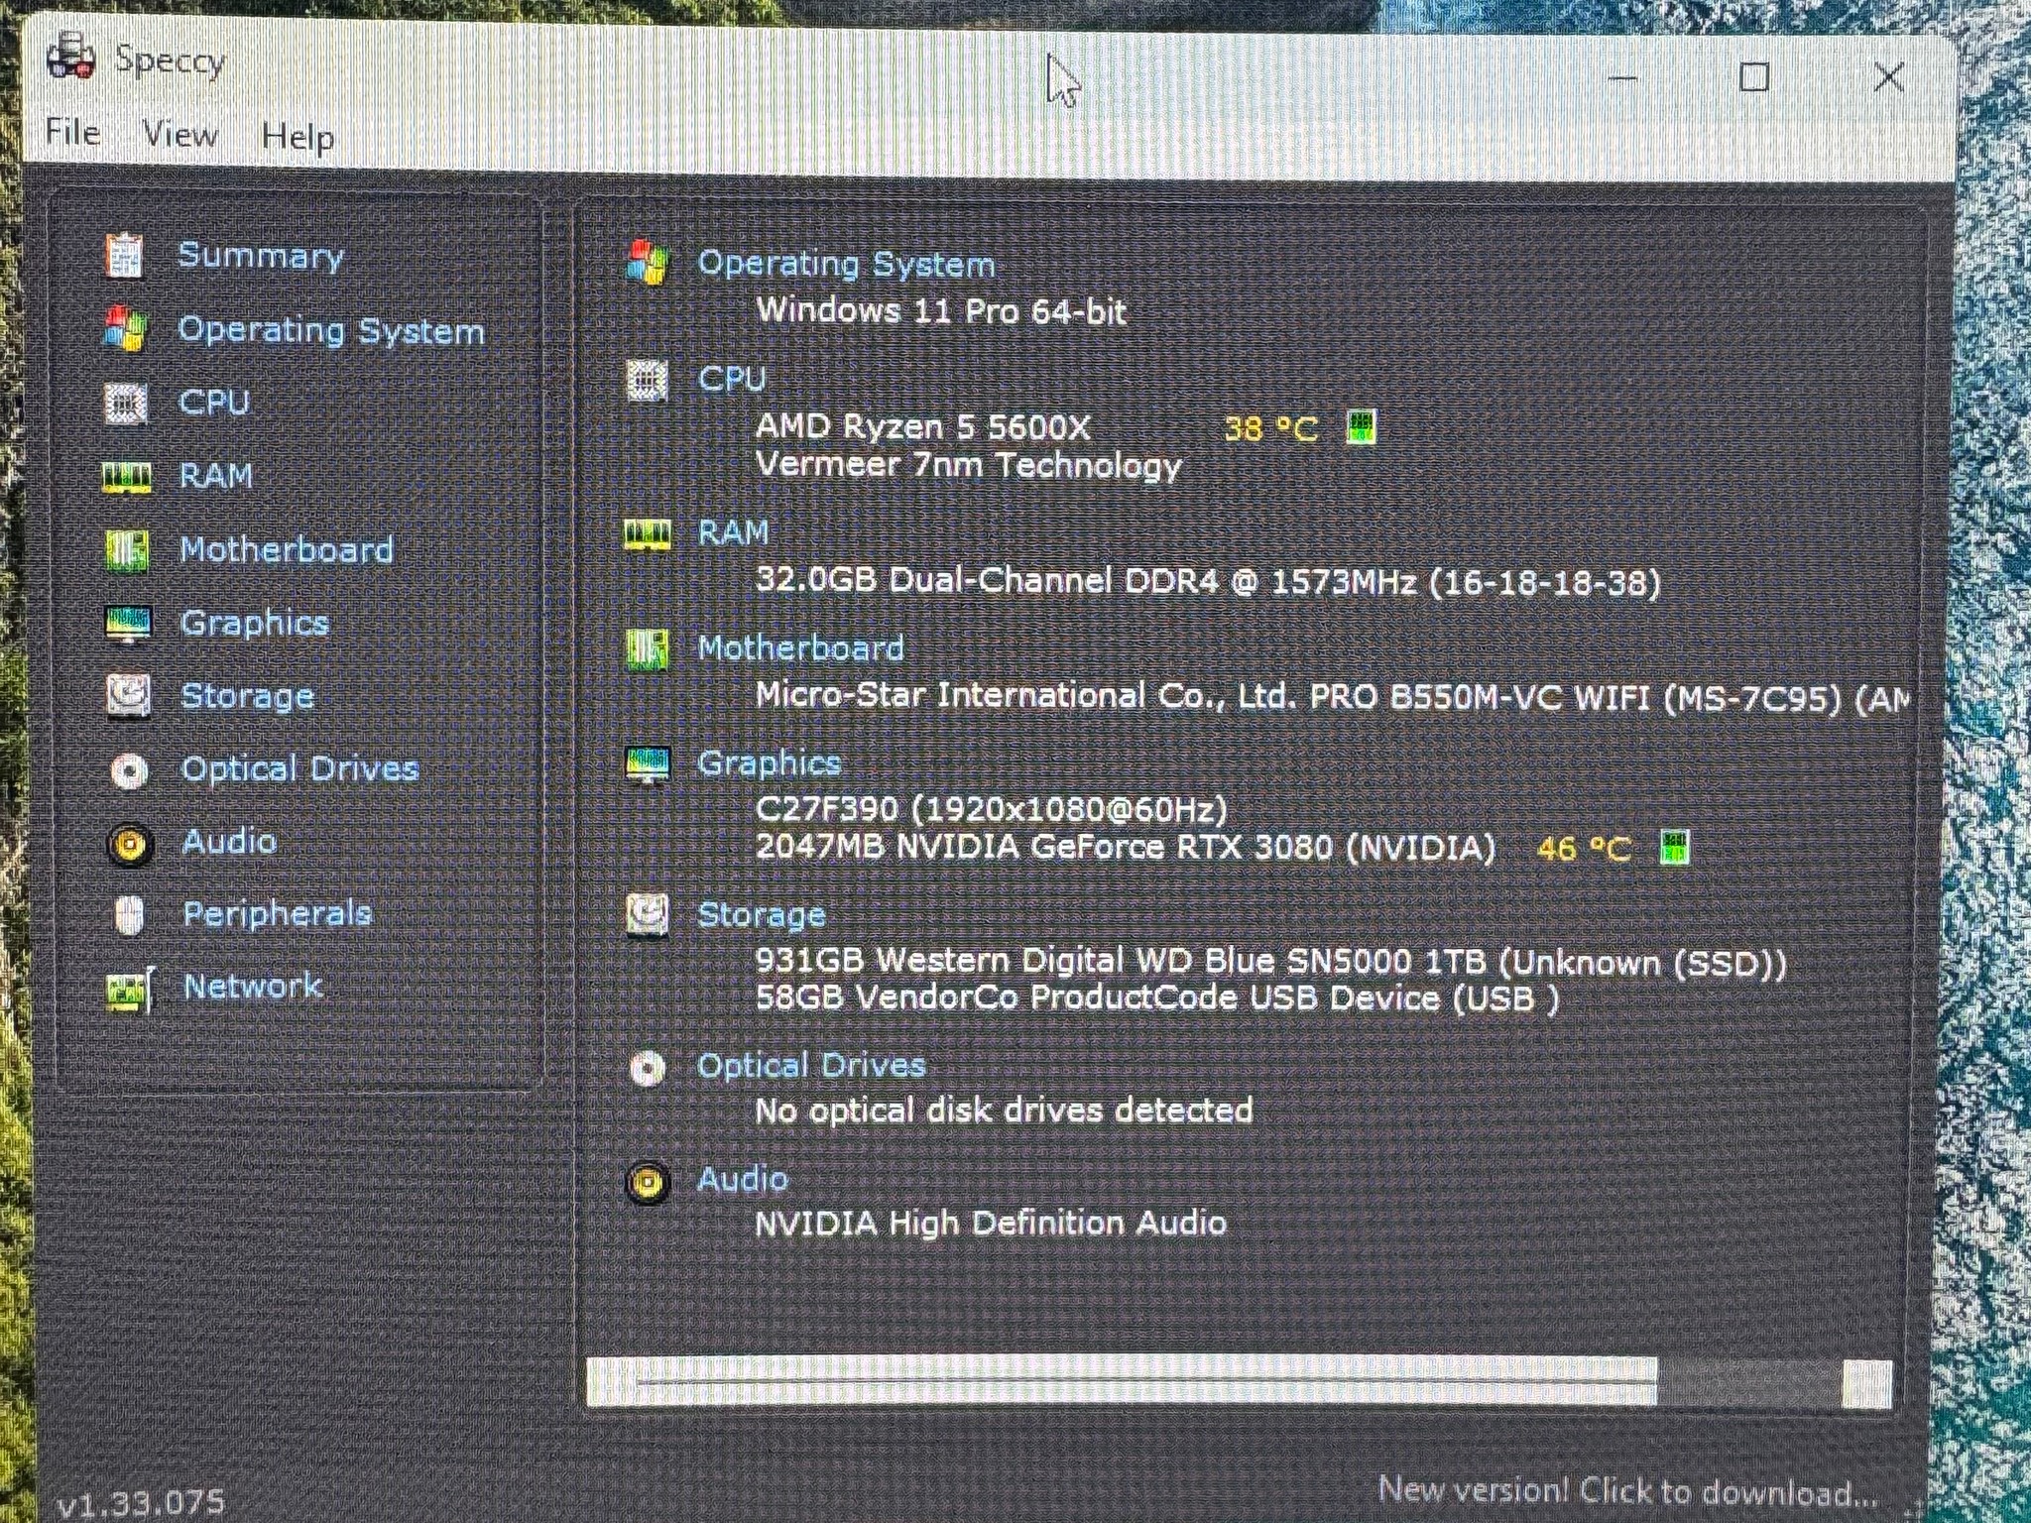Image resolution: width=2031 pixels, height=1523 pixels.
Task: Select Operating System in the sidebar
Action: (x=331, y=330)
